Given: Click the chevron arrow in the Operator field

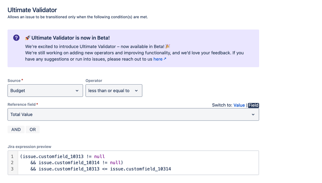Looking at the screenshot, I should (x=136, y=91).
